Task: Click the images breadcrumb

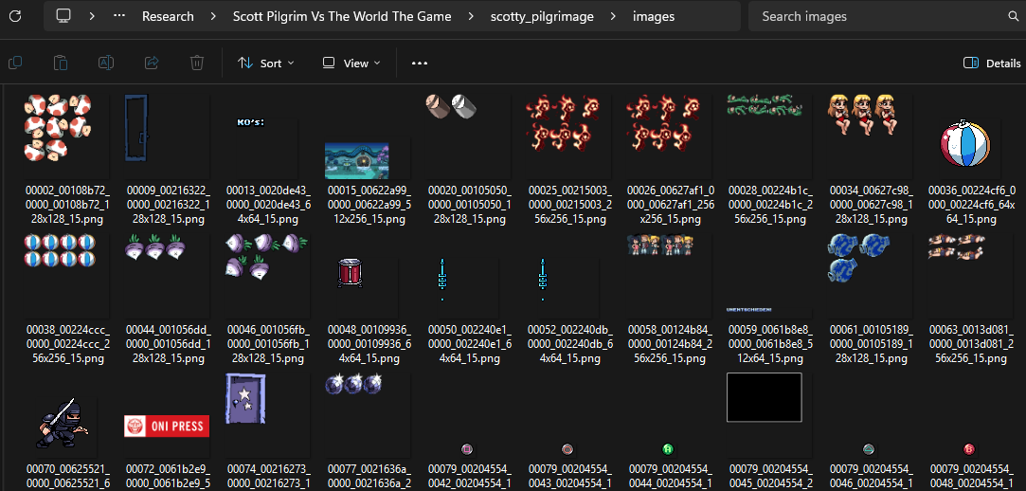Action: coord(654,16)
